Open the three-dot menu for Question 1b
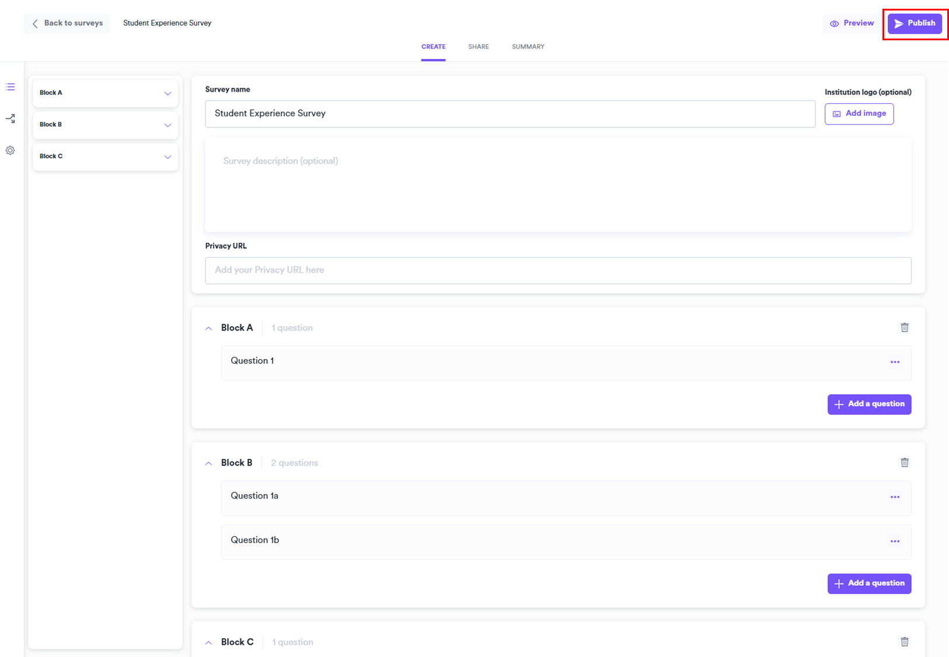 895,541
